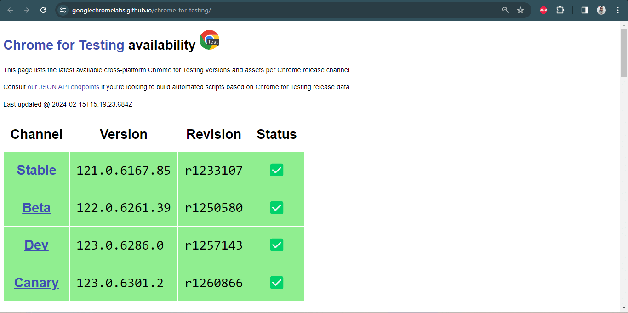
Task: Click the Chrome for Testing heading link
Action: point(63,45)
